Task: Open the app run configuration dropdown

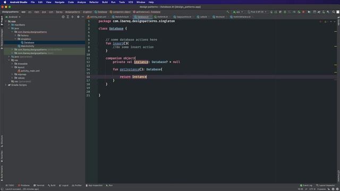Action: (237, 12)
